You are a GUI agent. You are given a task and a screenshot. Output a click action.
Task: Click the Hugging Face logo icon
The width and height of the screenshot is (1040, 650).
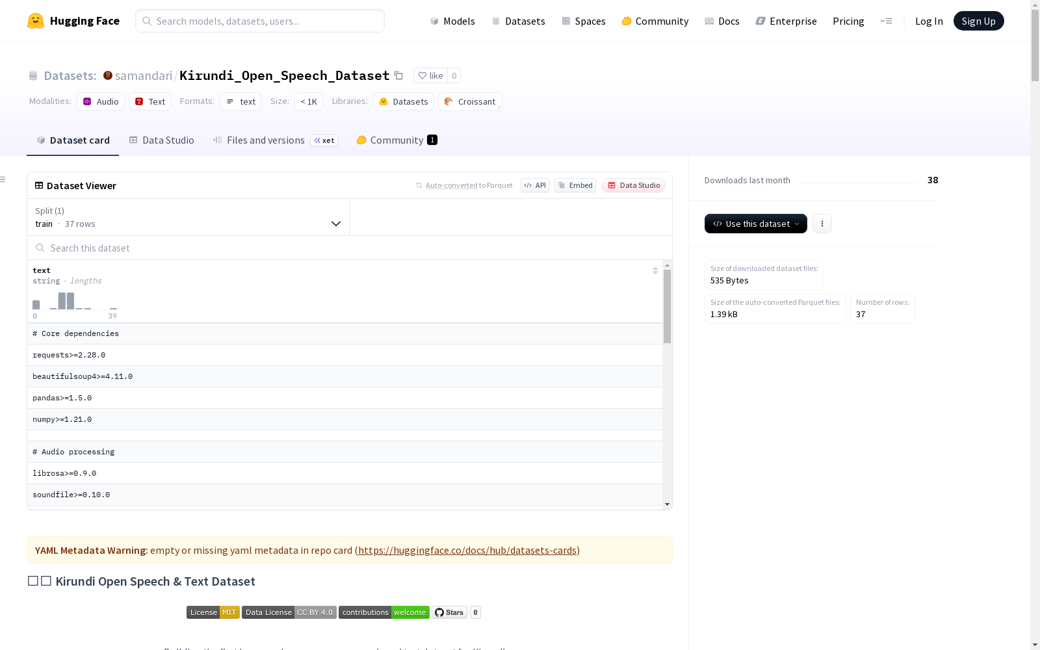tap(36, 21)
